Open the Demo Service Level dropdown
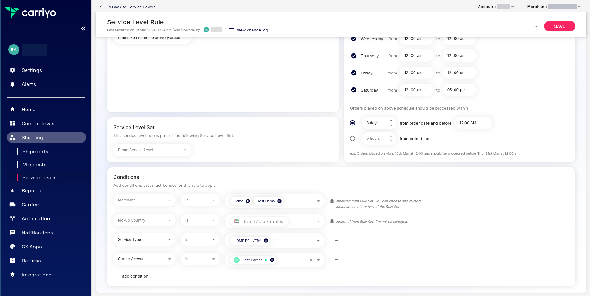Screen dimensions: 590x296 coord(152,150)
